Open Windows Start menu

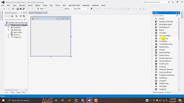click(x=3, y=100)
